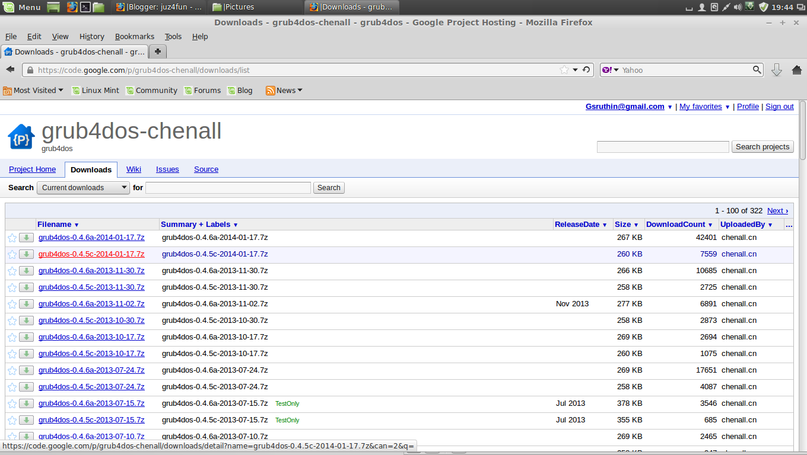Switch to the Source tab
807x455 pixels.
(x=206, y=169)
